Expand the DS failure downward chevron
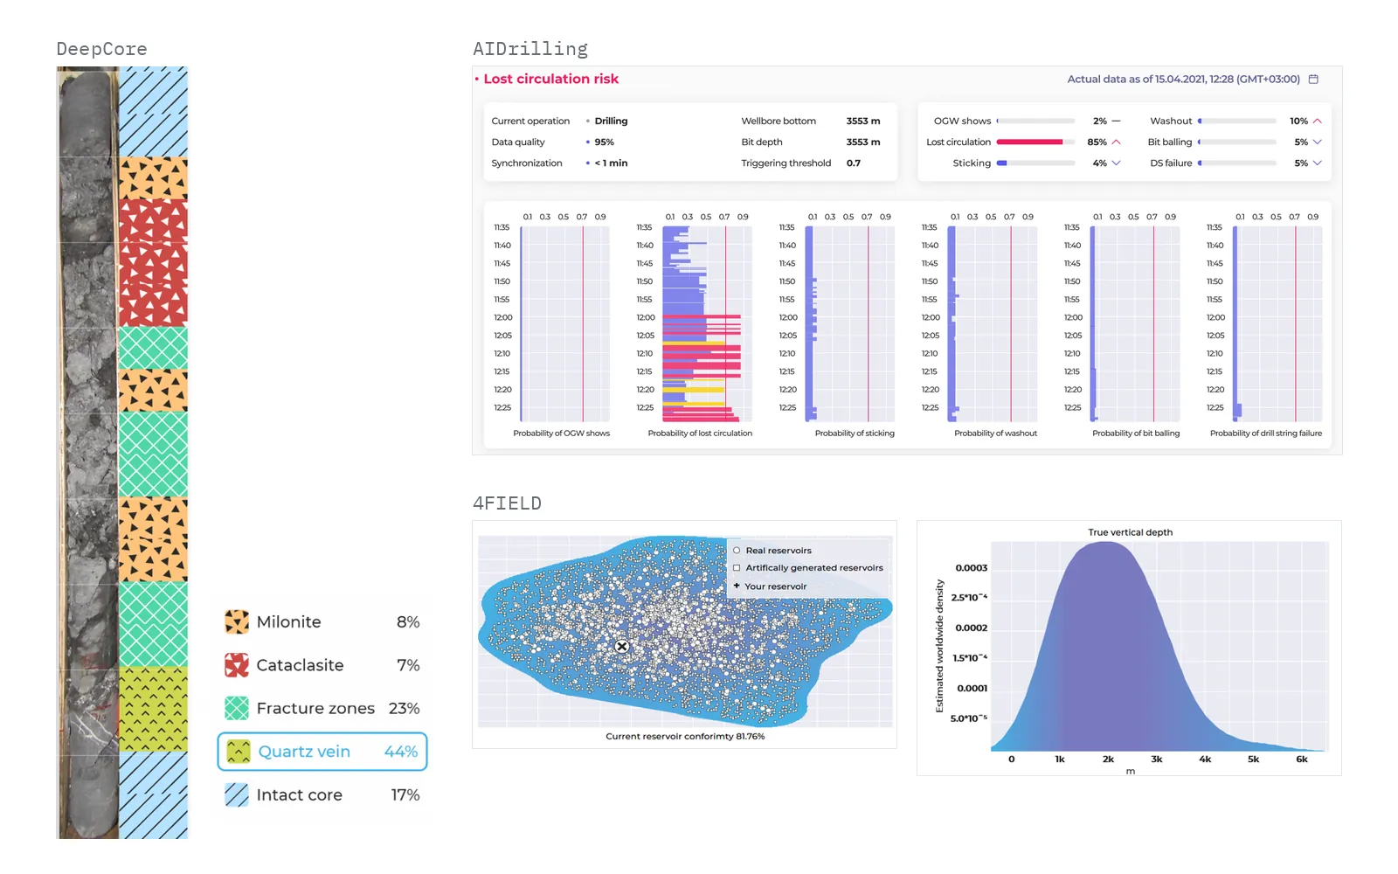Image resolution: width=1398 pixels, height=874 pixels. pos(1318,163)
